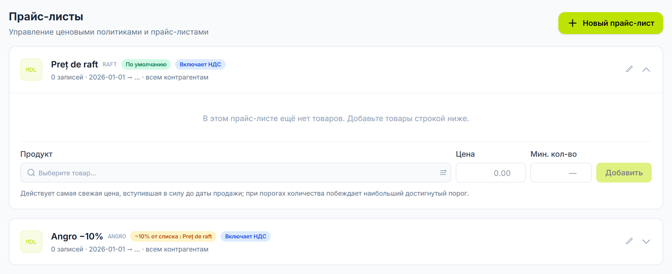Focus the Мин. кол-во quantity input

pyautogui.click(x=561, y=173)
